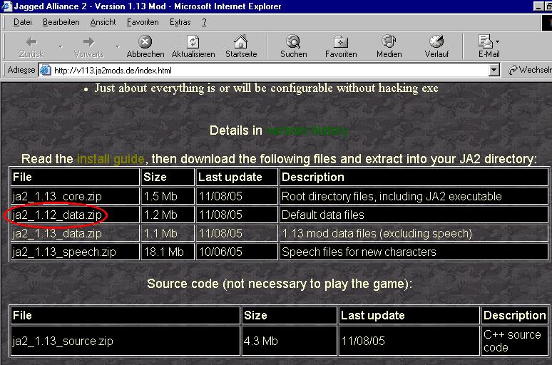Open the Datei menu

coord(23,22)
